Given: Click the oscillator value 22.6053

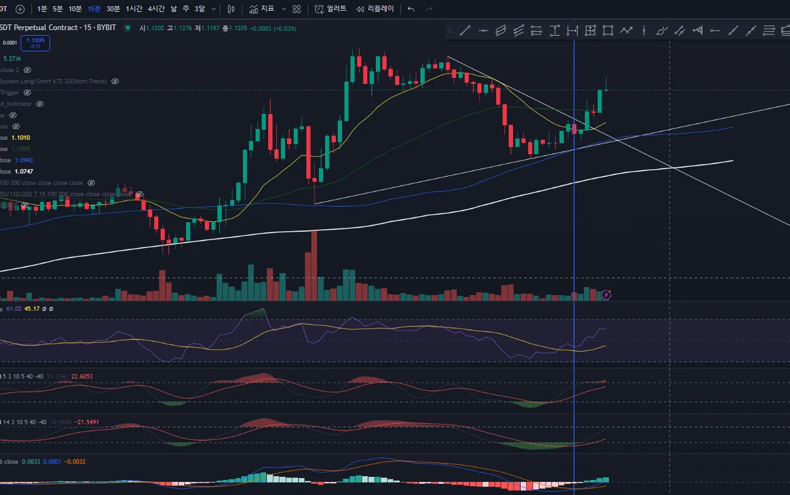Looking at the screenshot, I should 82,377.
